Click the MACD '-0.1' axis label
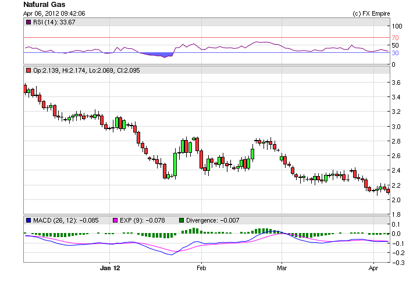 (x=397, y=243)
